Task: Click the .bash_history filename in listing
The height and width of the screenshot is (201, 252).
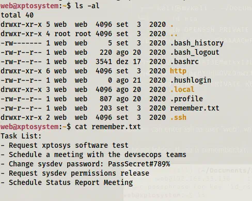Action: [197, 43]
